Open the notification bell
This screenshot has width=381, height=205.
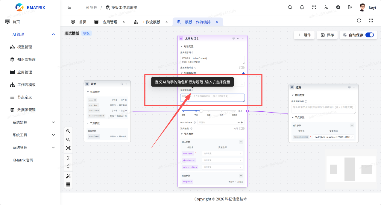tap(302, 7)
